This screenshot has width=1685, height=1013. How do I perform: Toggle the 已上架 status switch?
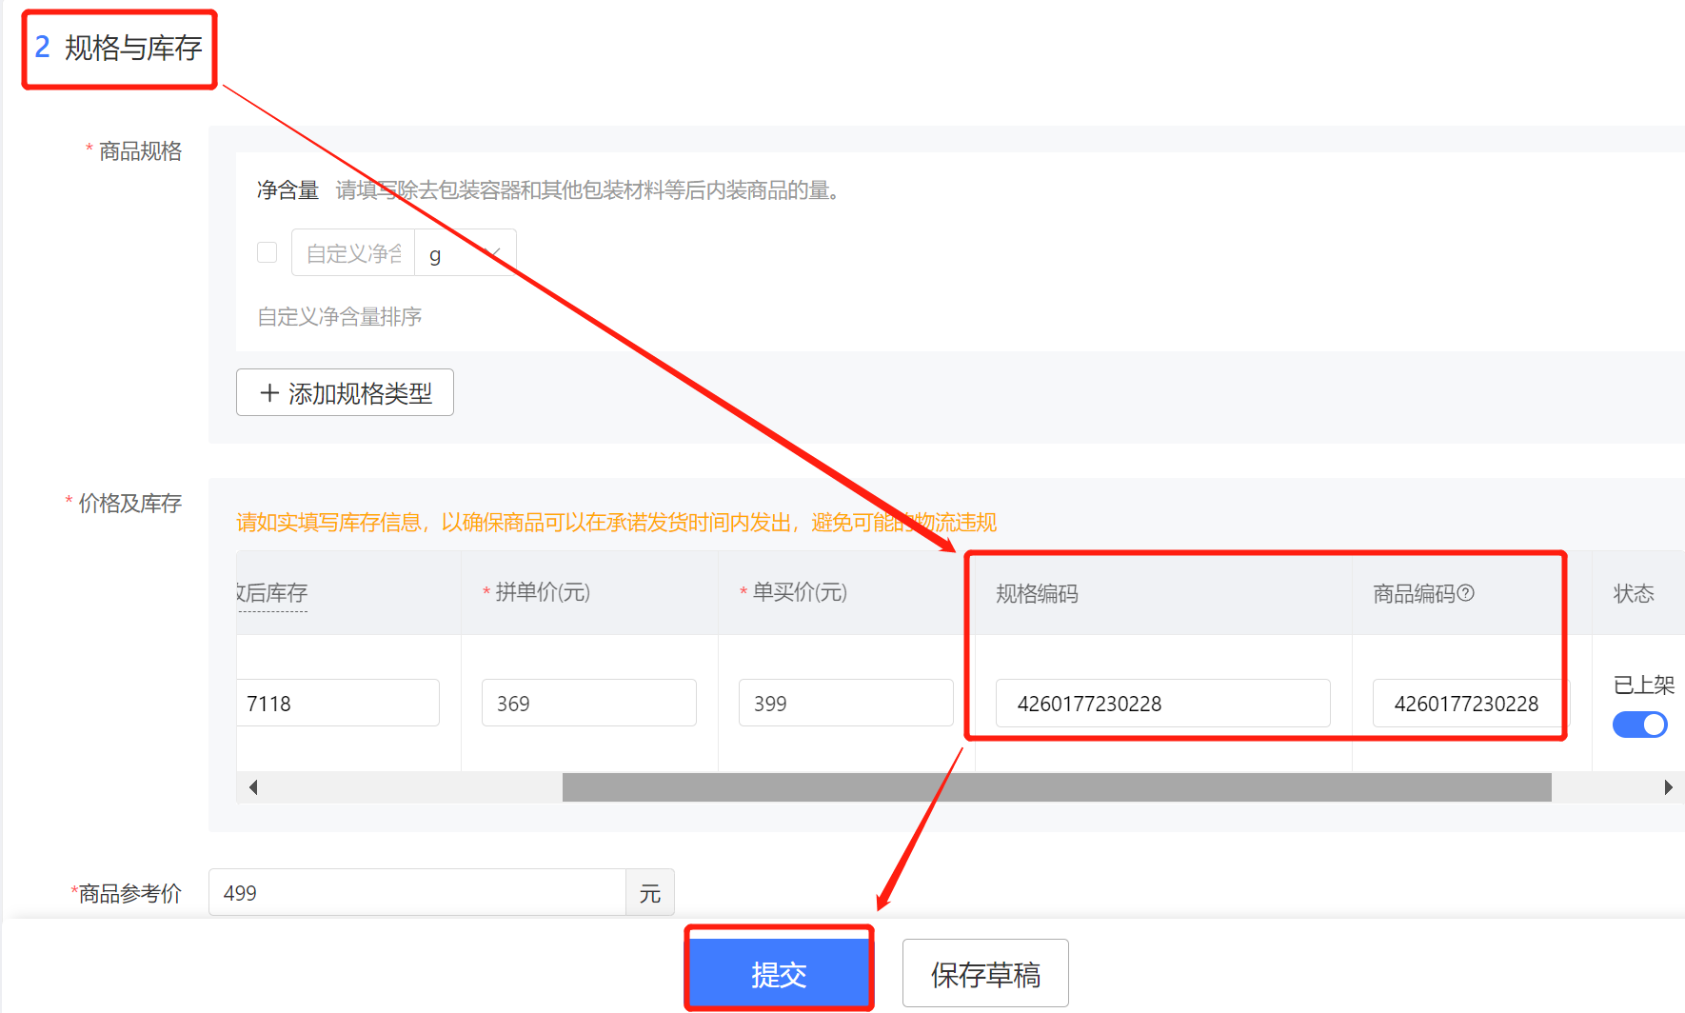tap(1639, 725)
